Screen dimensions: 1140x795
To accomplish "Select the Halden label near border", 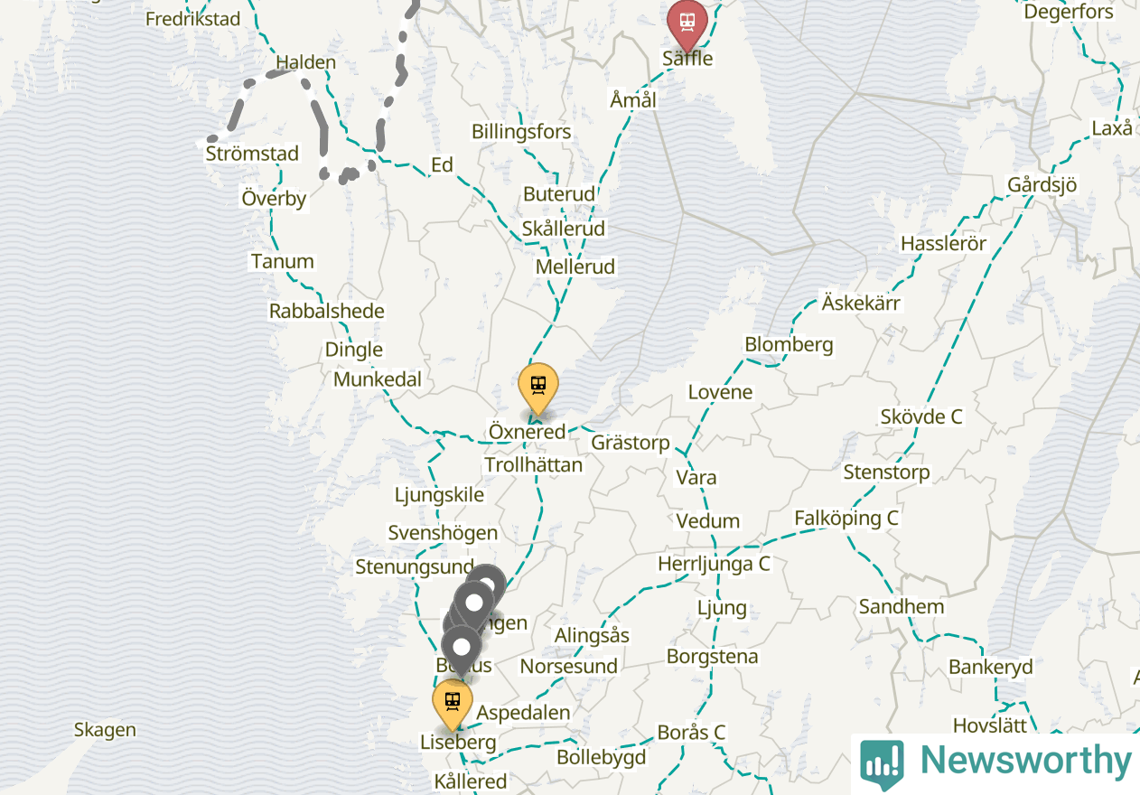I will (305, 62).
